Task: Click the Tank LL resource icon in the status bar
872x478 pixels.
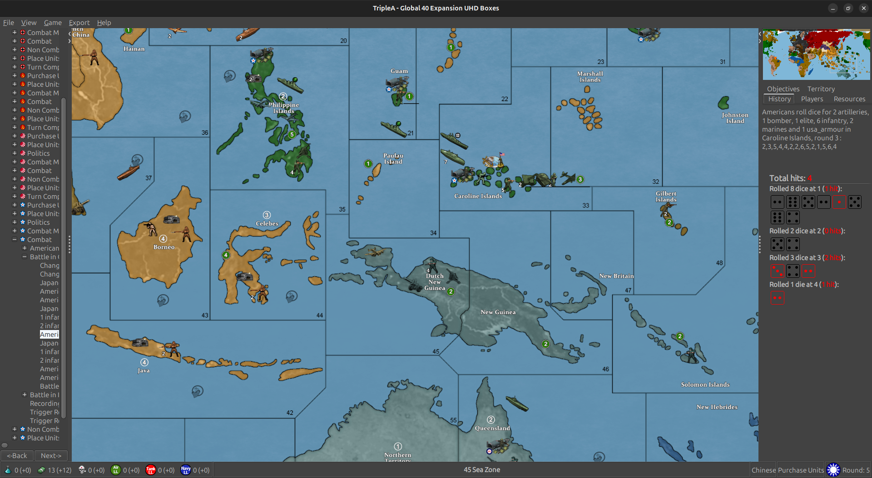Action: click(x=151, y=470)
